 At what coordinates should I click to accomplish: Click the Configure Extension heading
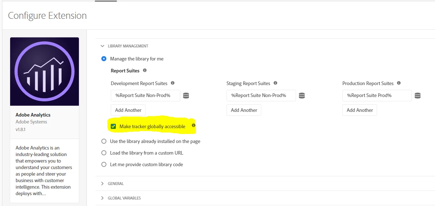47,16
